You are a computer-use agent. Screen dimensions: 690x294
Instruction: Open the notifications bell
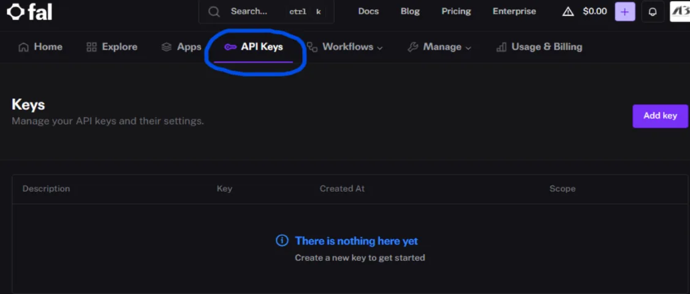653,12
